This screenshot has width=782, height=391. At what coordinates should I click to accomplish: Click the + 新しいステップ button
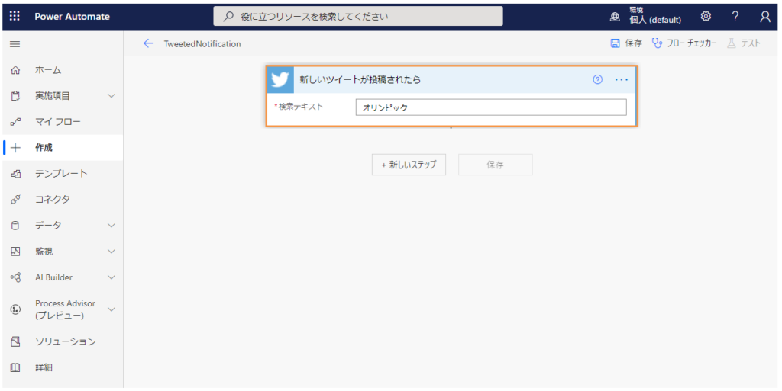409,165
